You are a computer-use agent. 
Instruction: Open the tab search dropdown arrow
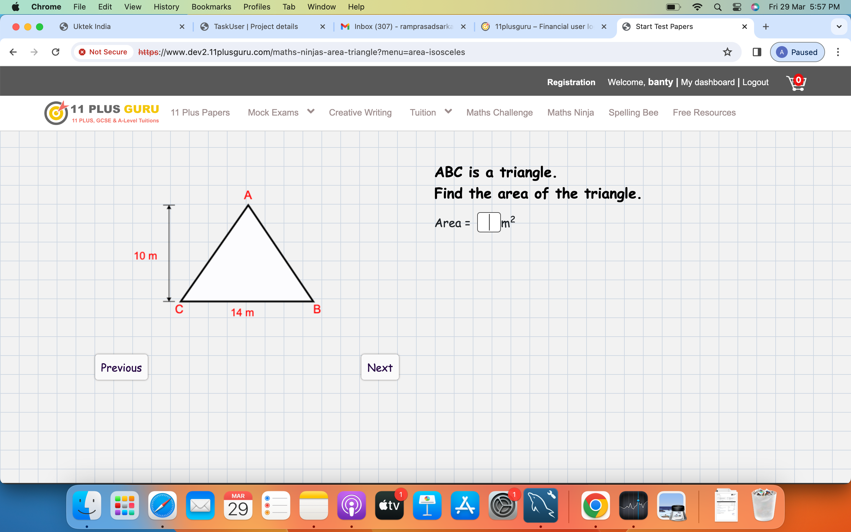coord(839,27)
